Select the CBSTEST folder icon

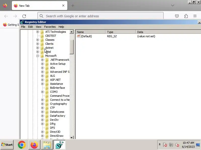[x=42, y=36]
